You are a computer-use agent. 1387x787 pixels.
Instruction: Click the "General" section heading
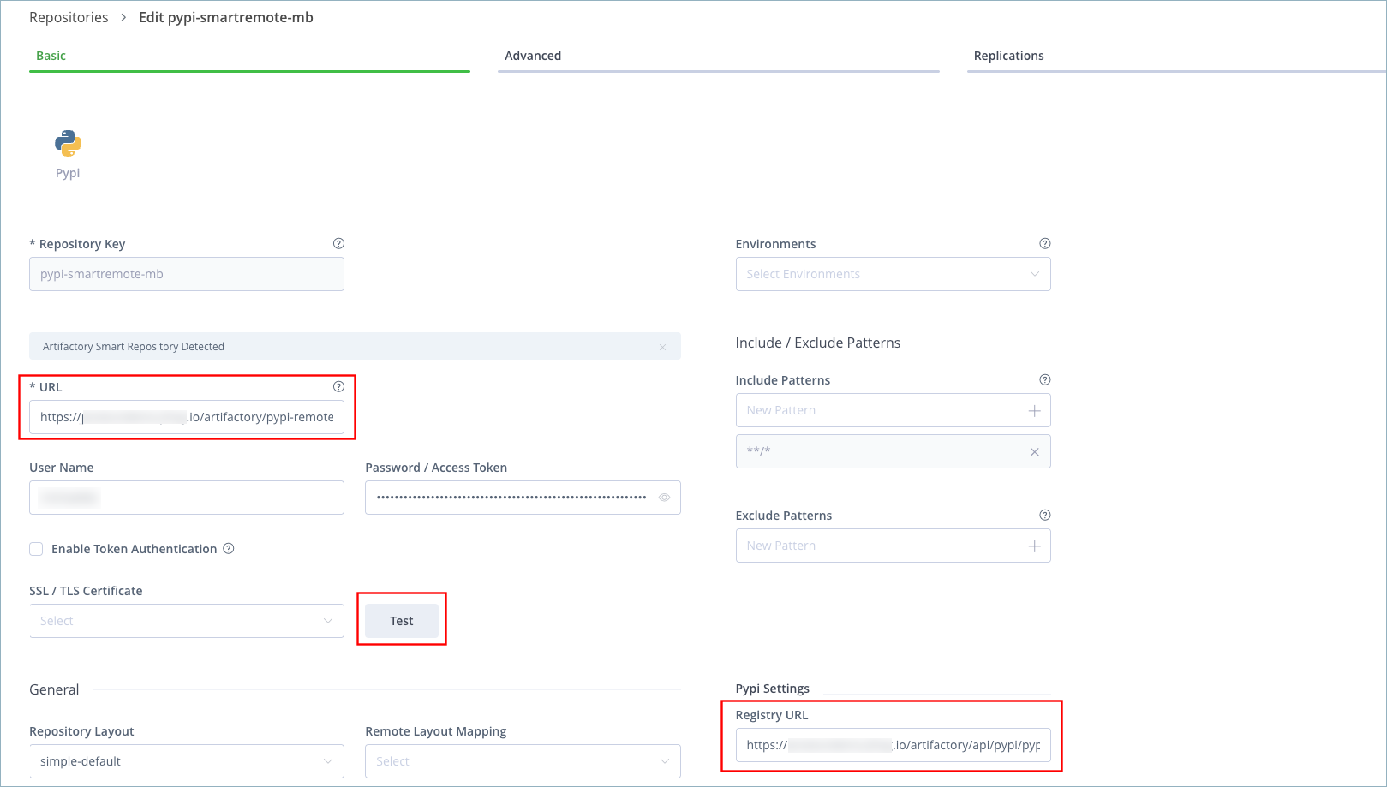click(54, 689)
